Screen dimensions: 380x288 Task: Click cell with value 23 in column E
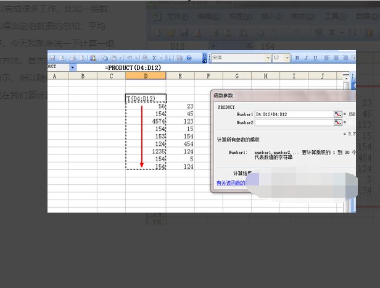(180, 106)
